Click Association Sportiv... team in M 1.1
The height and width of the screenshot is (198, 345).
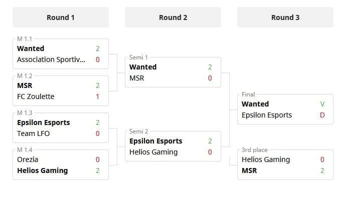[x=51, y=59]
